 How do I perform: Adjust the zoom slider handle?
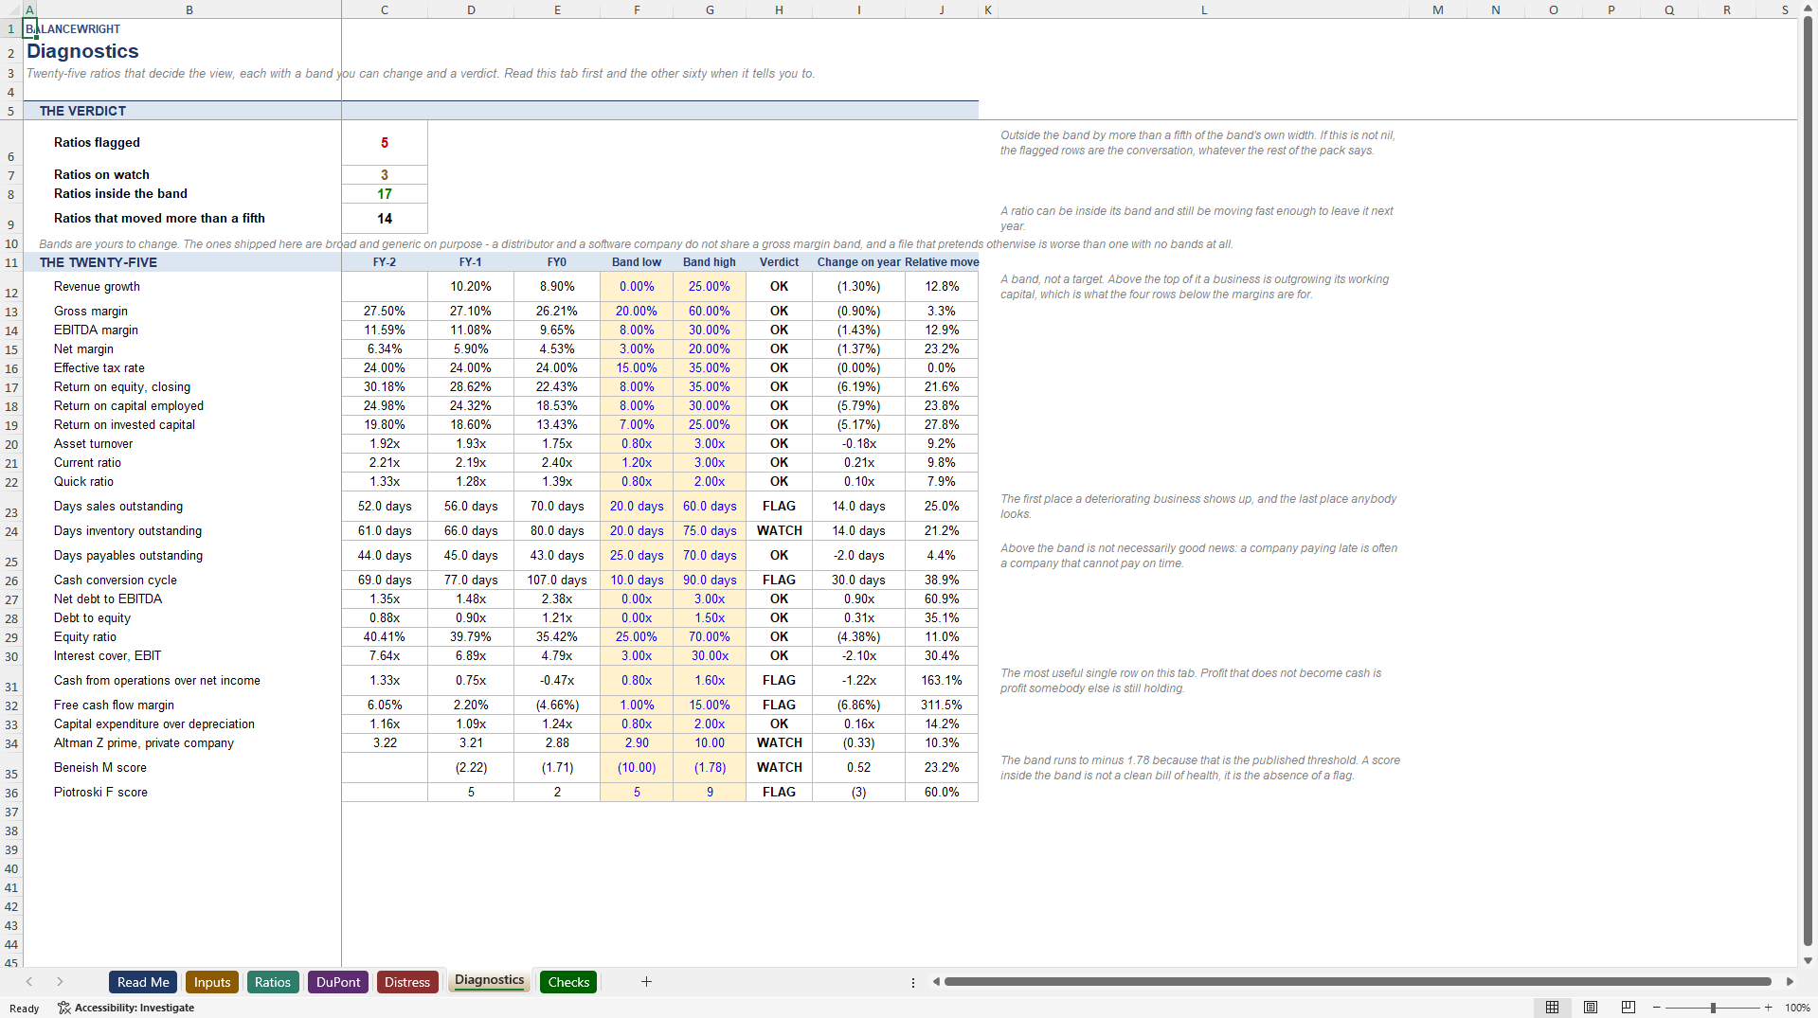point(1713,1008)
